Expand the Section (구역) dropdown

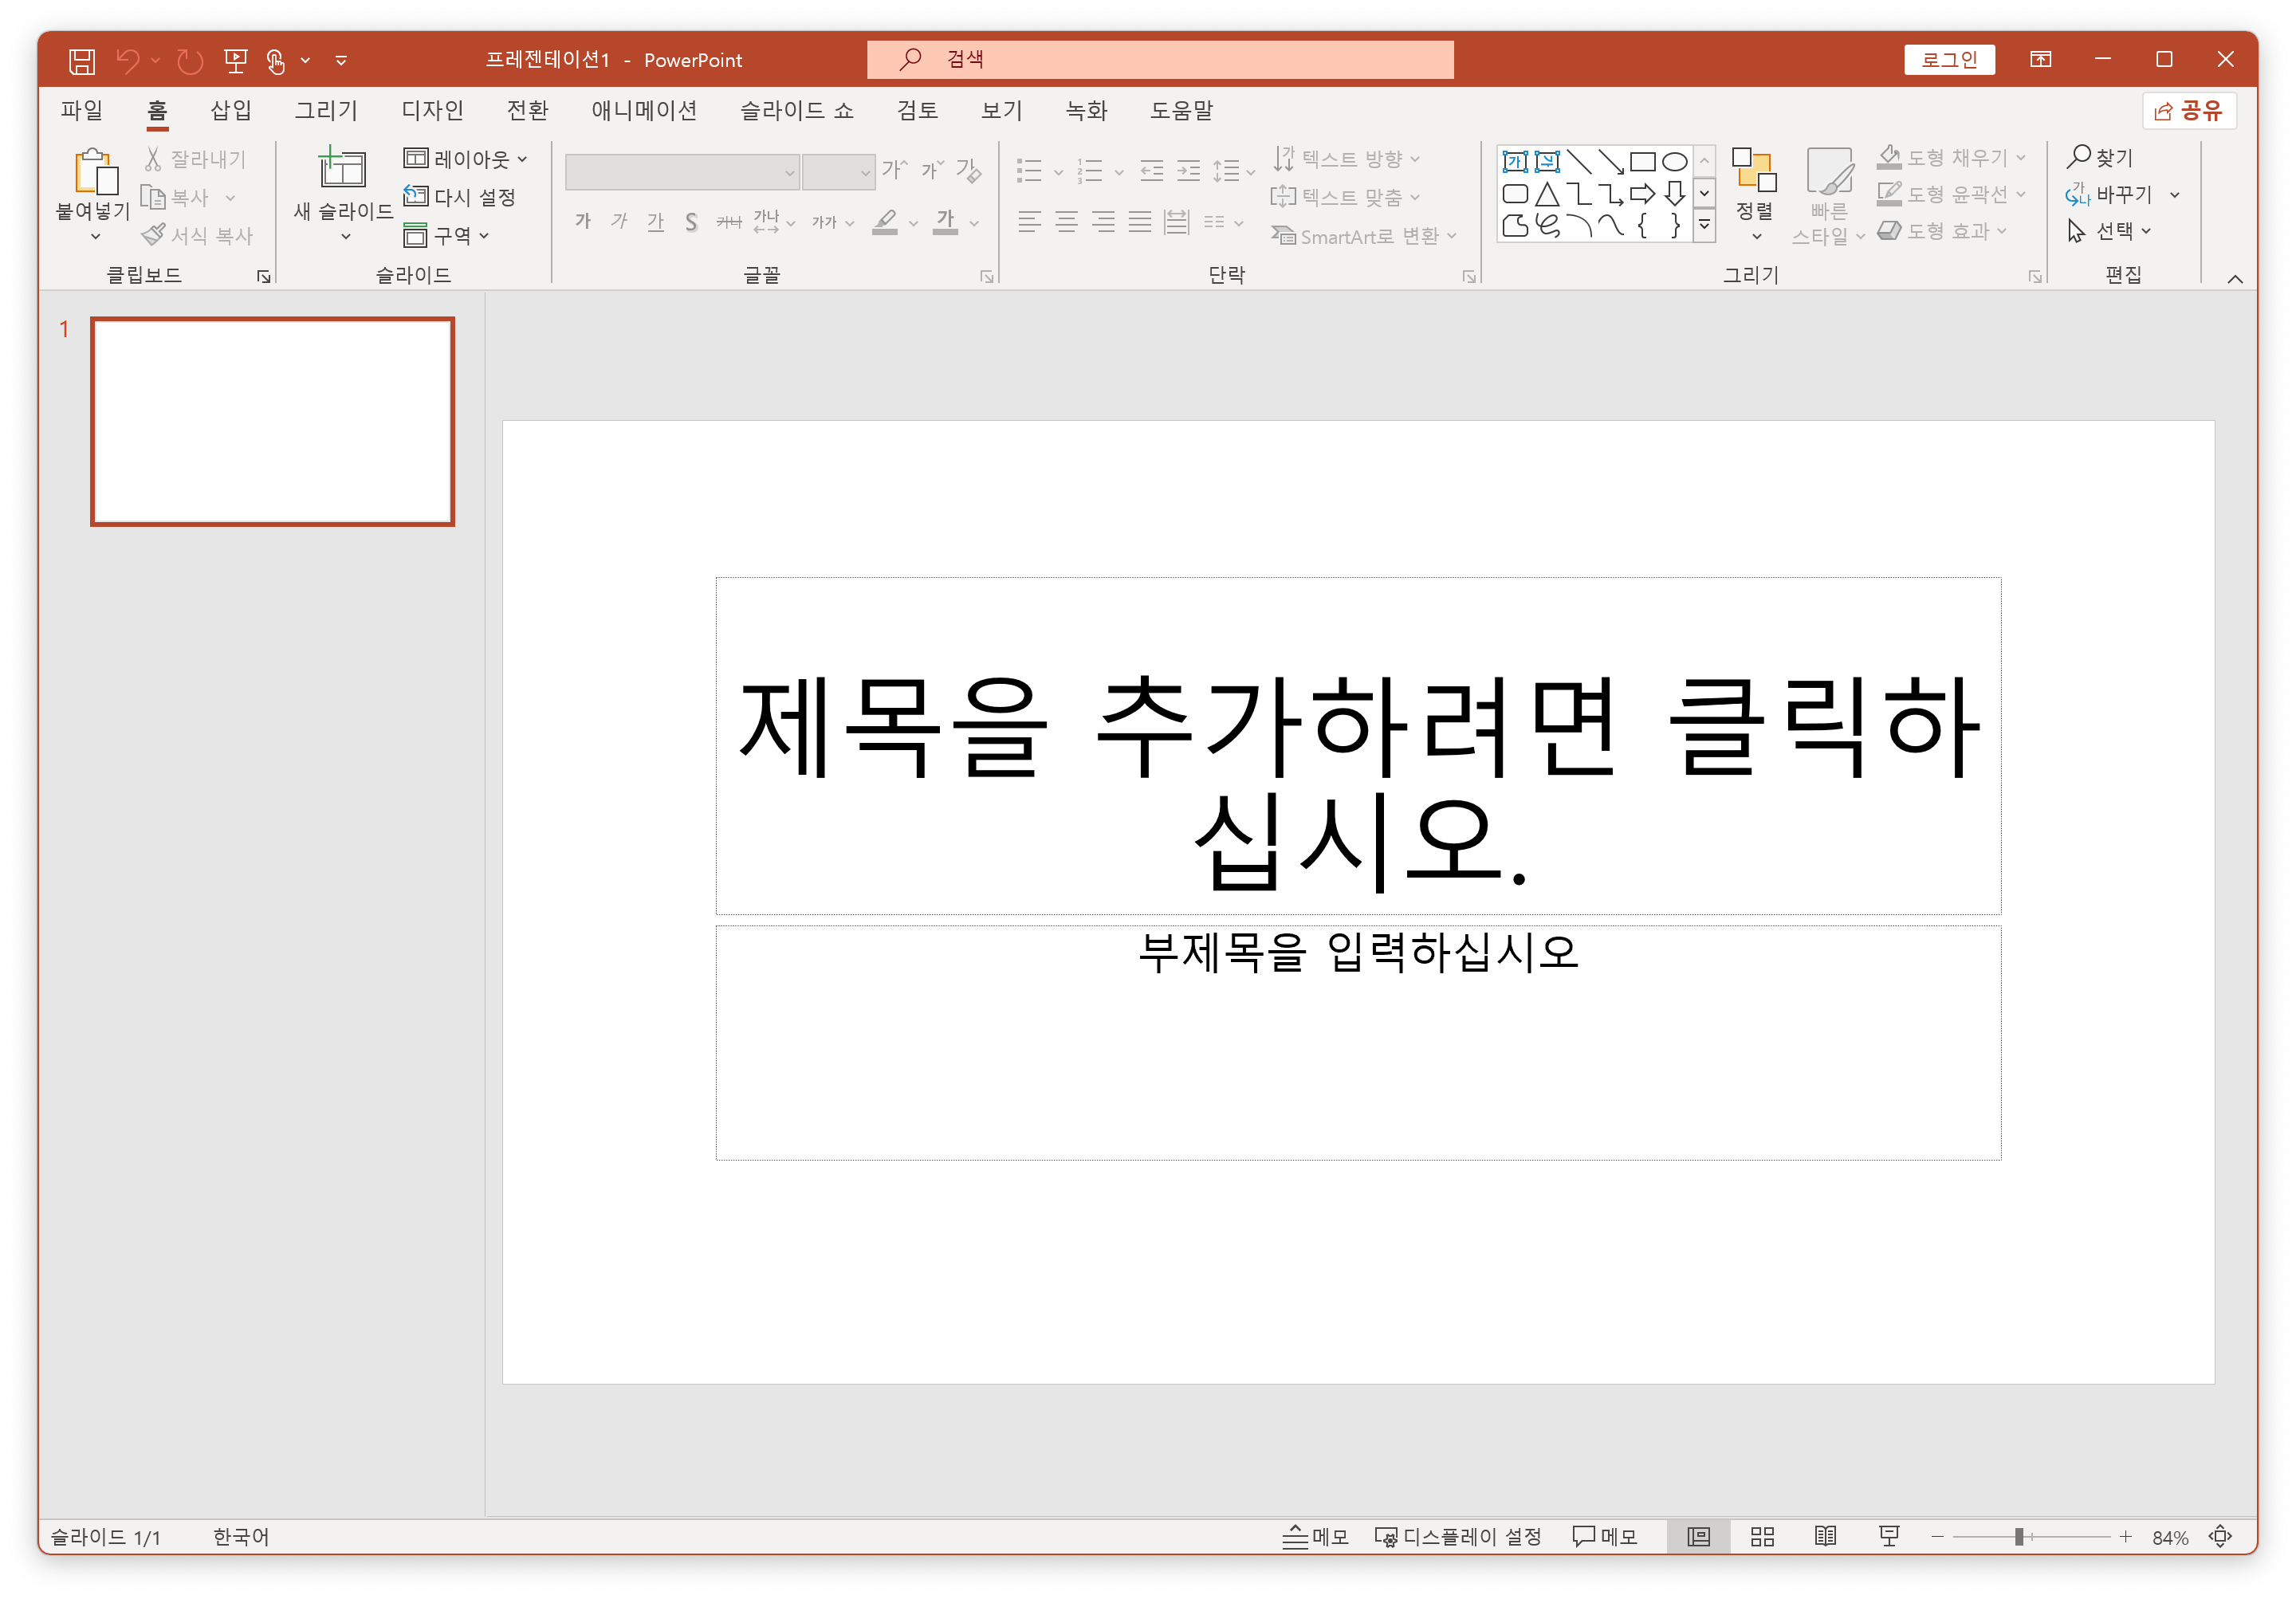tap(447, 236)
